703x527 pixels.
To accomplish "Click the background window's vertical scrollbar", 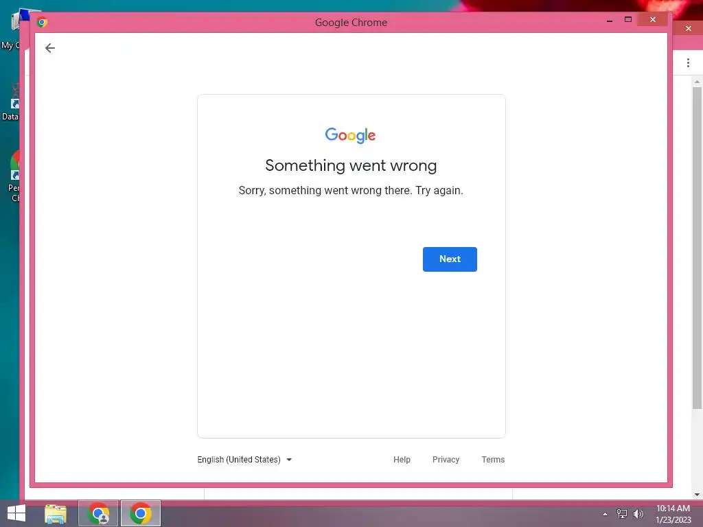I will [x=697, y=247].
